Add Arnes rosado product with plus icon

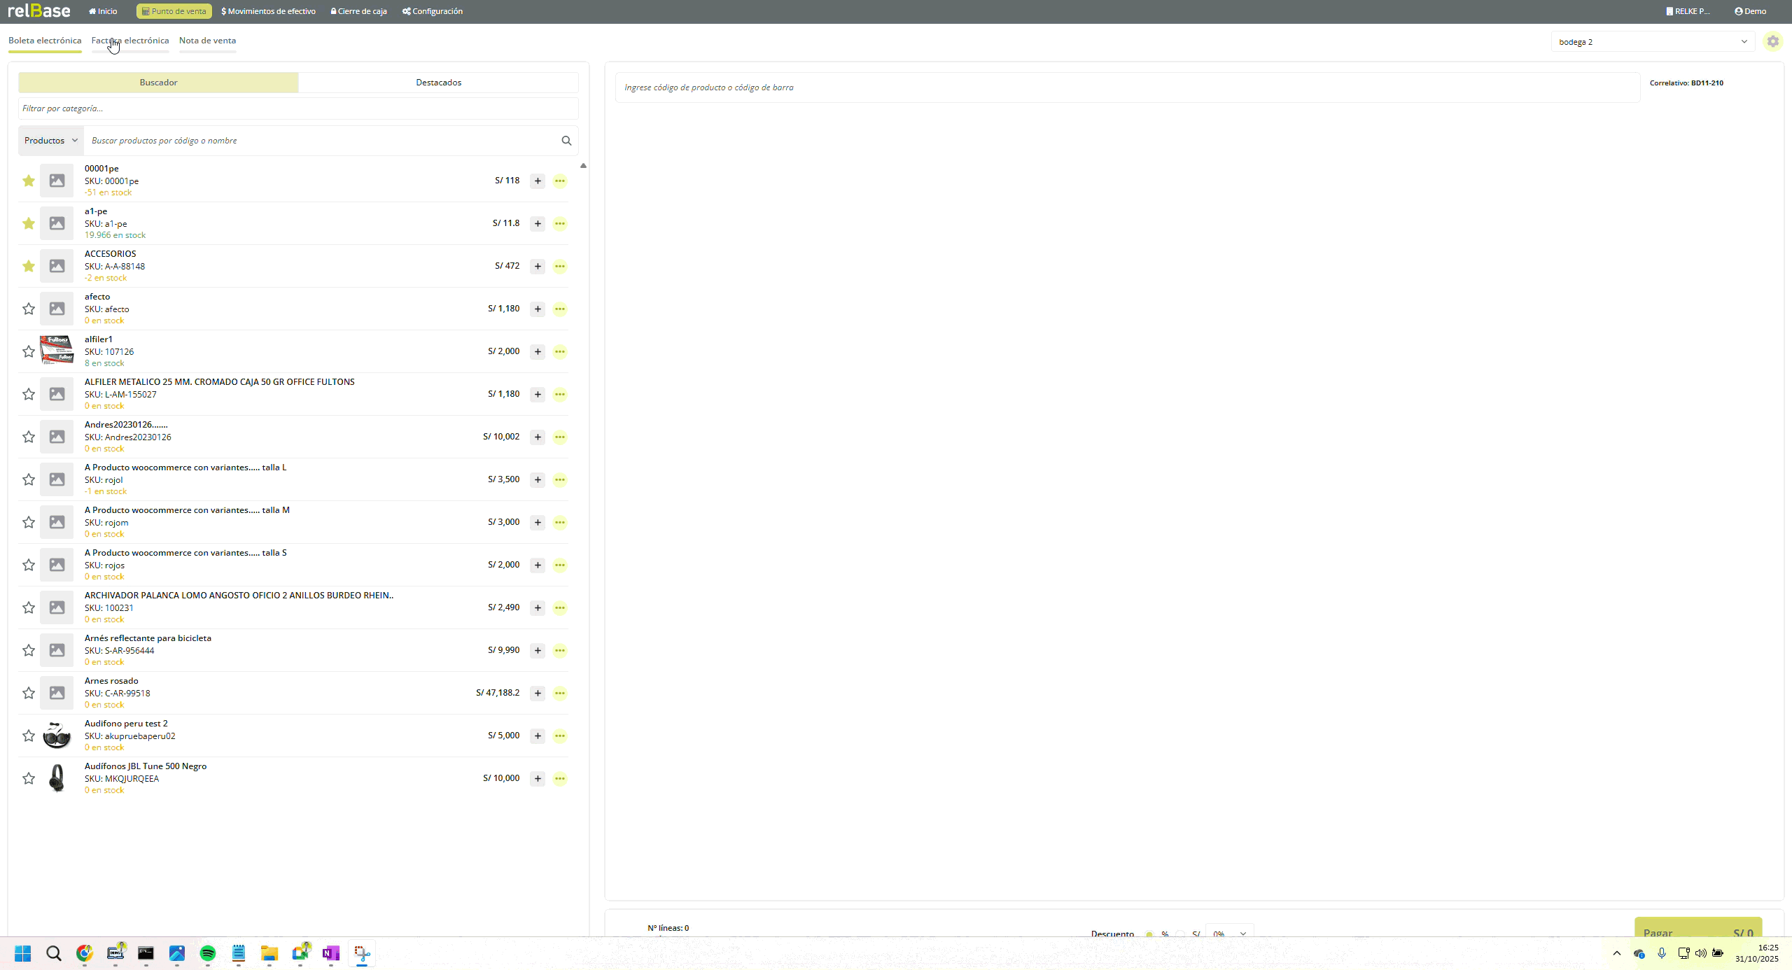[538, 694]
